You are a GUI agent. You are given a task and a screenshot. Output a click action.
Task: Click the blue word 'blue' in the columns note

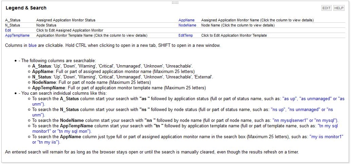(x=33, y=45)
